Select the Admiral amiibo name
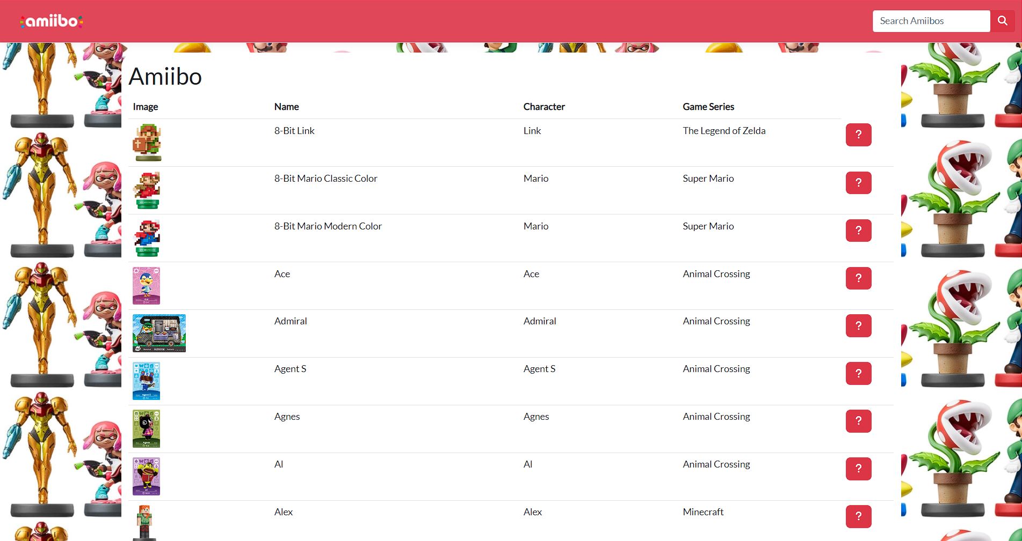Image resolution: width=1022 pixels, height=541 pixels. (x=290, y=321)
